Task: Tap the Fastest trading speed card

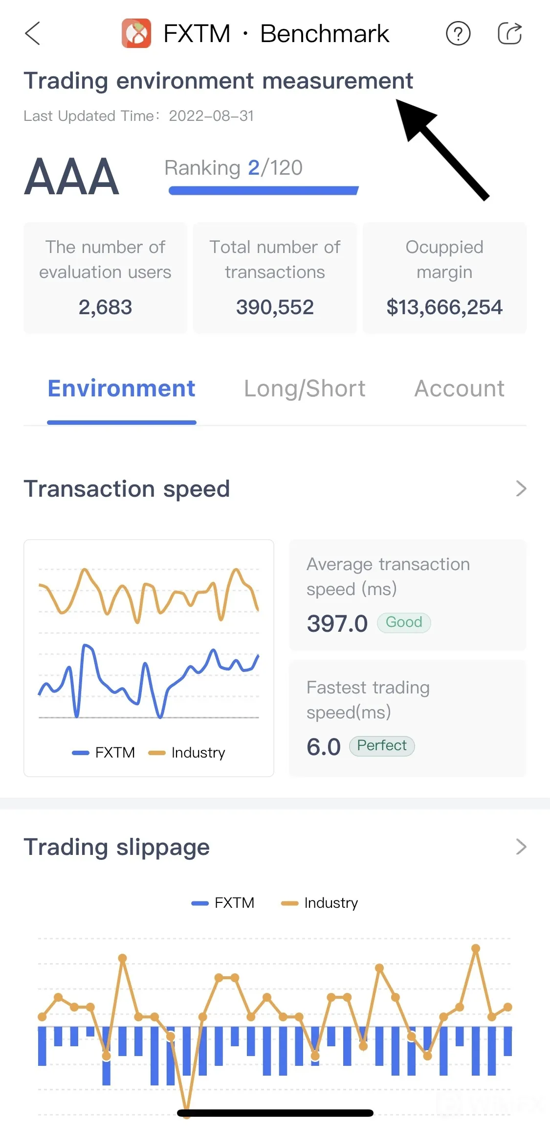Action: (408, 718)
